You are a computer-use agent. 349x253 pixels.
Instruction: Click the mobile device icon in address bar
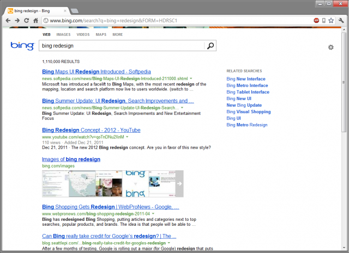(x=324, y=21)
